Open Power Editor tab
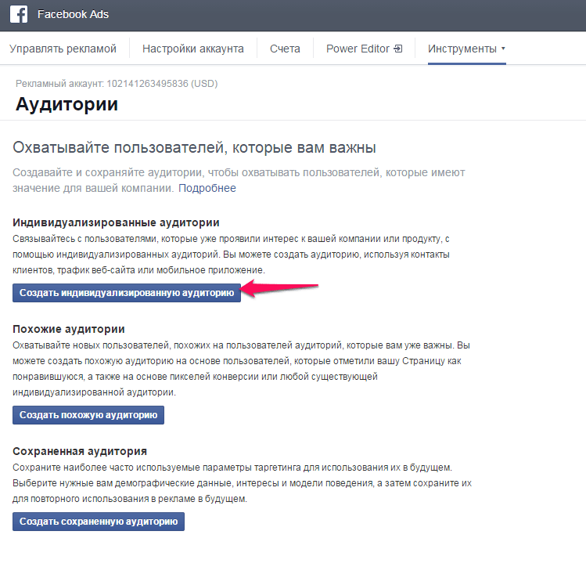The width and height of the screenshot is (586, 567). [364, 49]
